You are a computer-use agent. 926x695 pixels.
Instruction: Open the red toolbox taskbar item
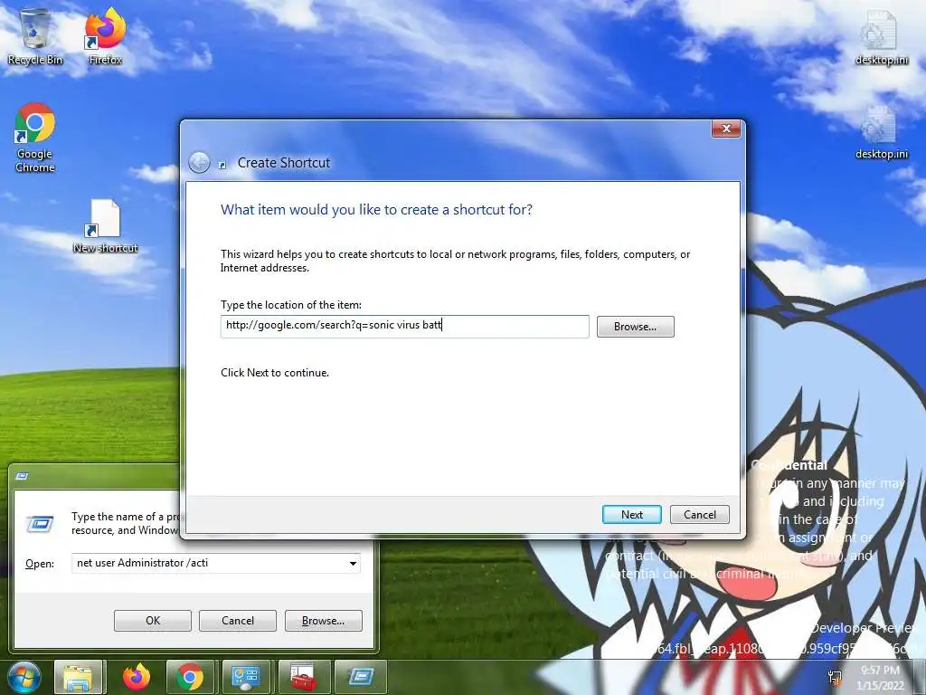(x=302, y=677)
